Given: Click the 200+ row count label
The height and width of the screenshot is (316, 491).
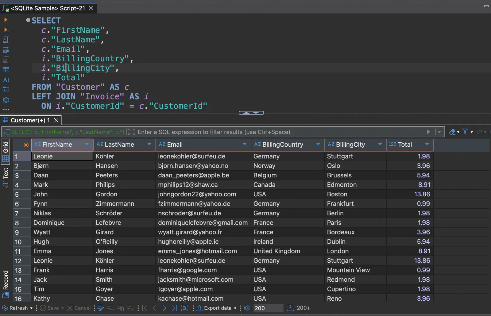Looking at the screenshot, I should [303, 308].
